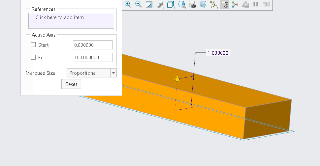Open the view manager cube icon

(x=182, y=4)
